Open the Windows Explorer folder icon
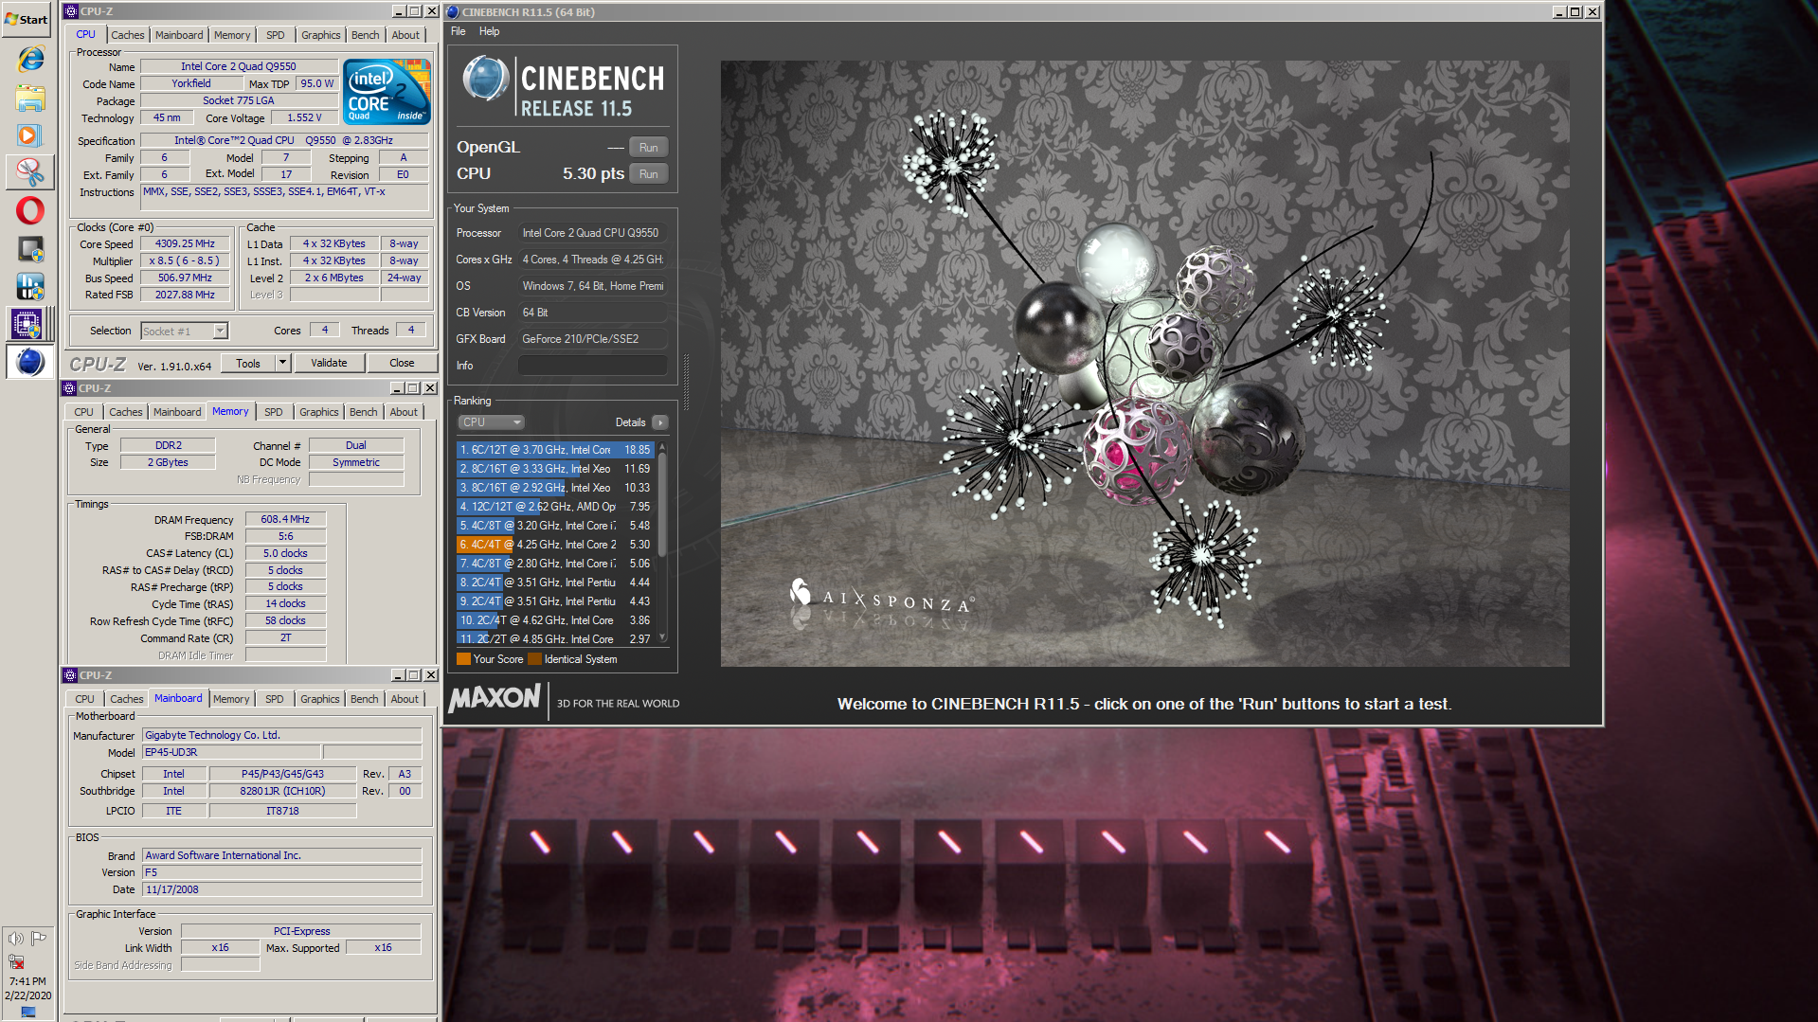Image resolution: width=1818 pixels, height=1022 pixels. pos(29,98)
